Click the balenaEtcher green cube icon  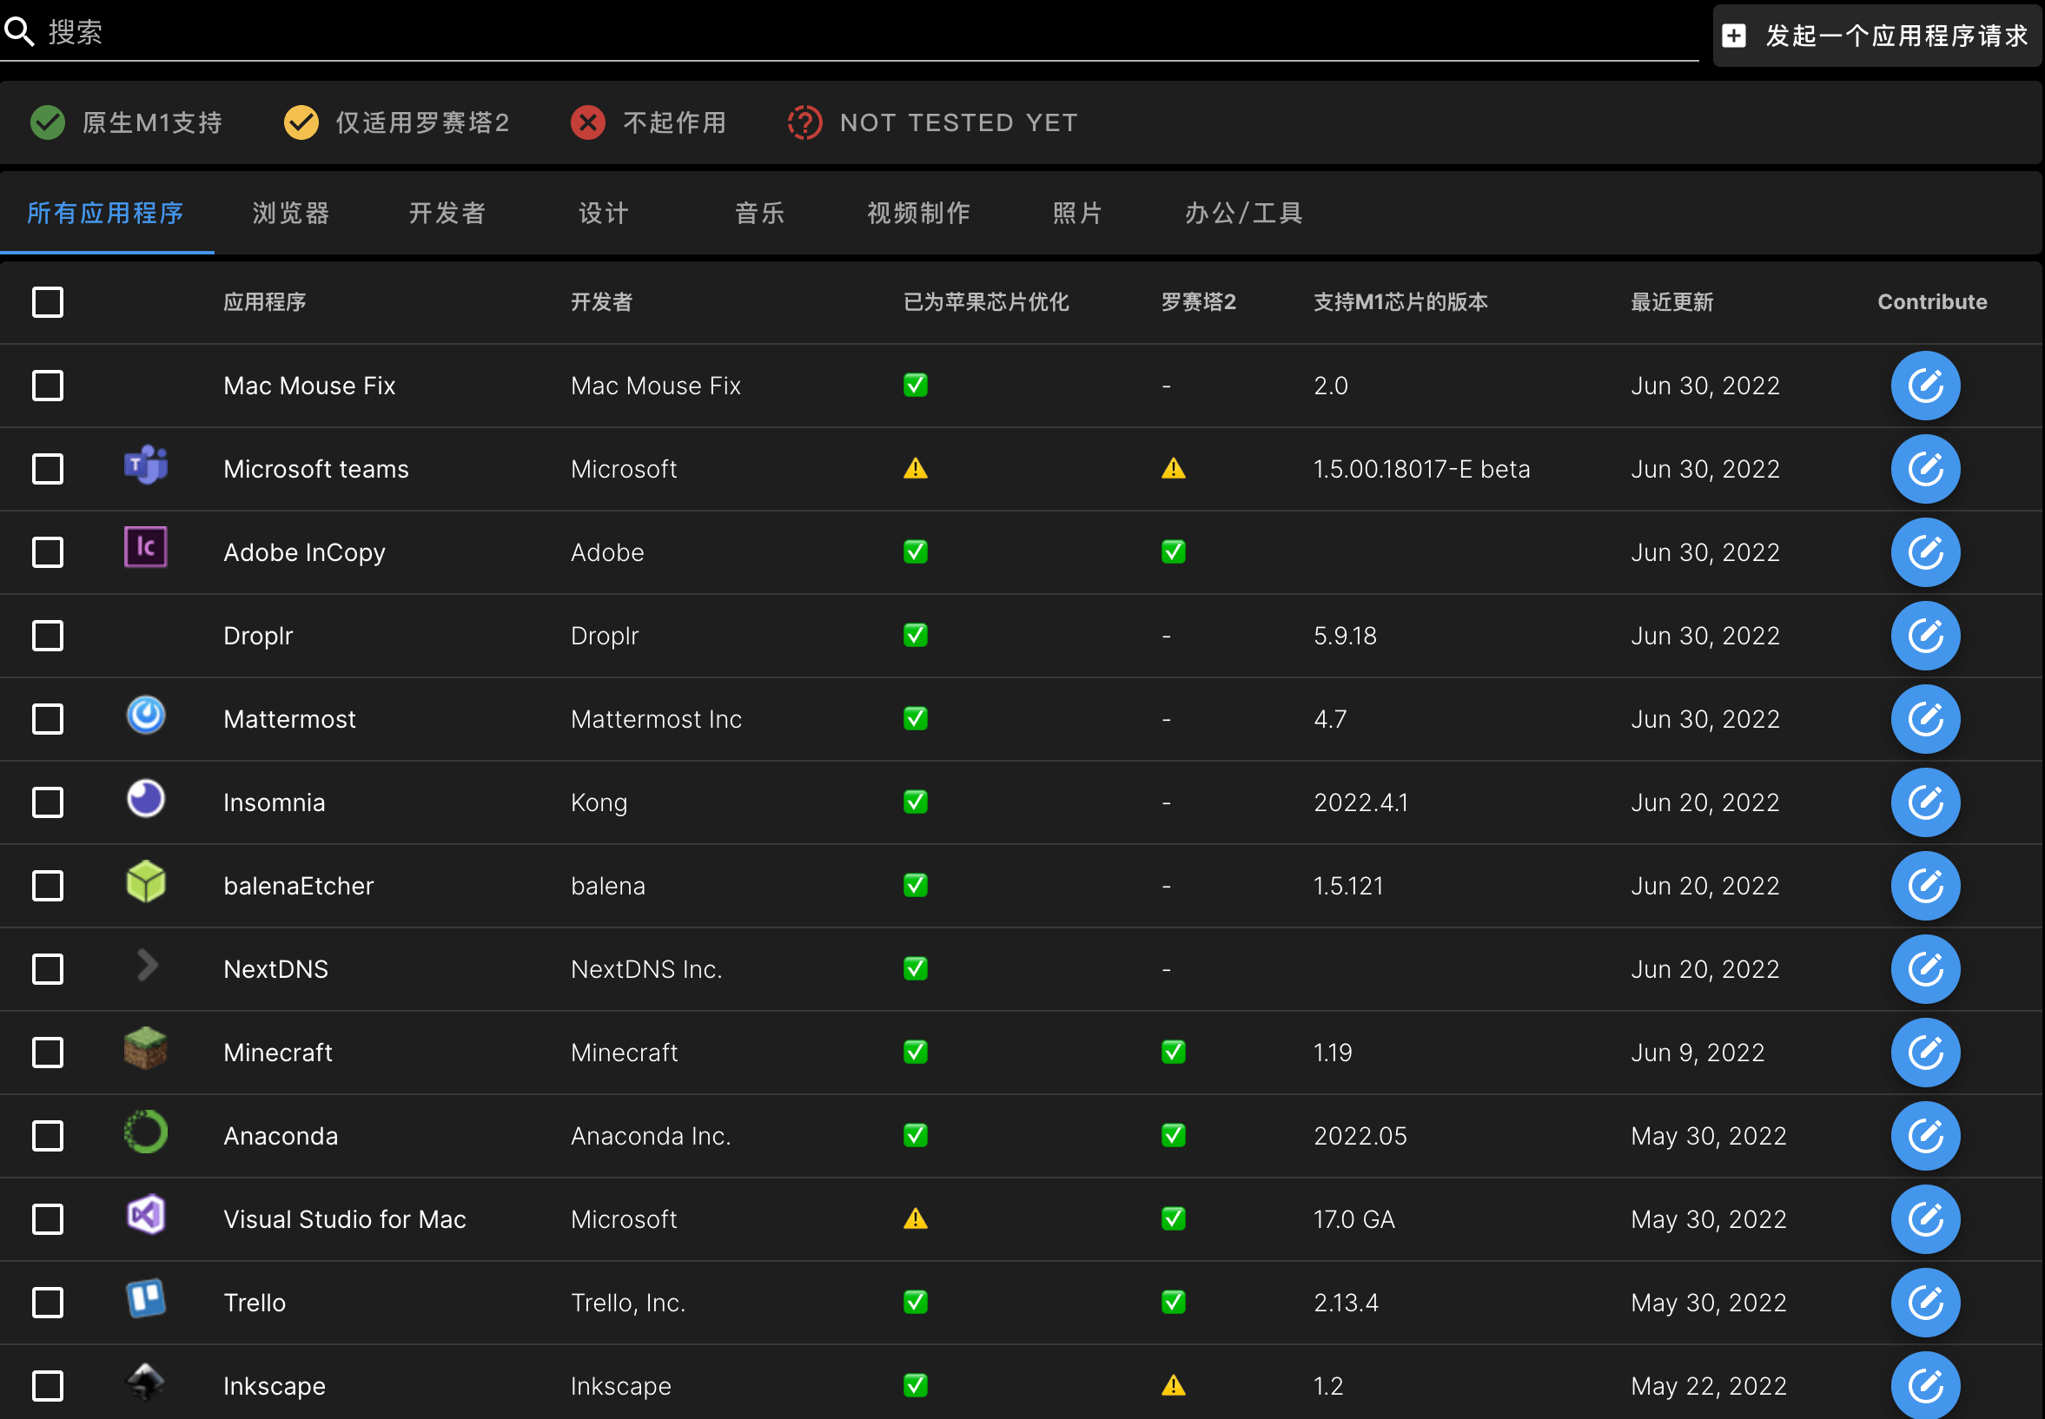pos(146,881)
